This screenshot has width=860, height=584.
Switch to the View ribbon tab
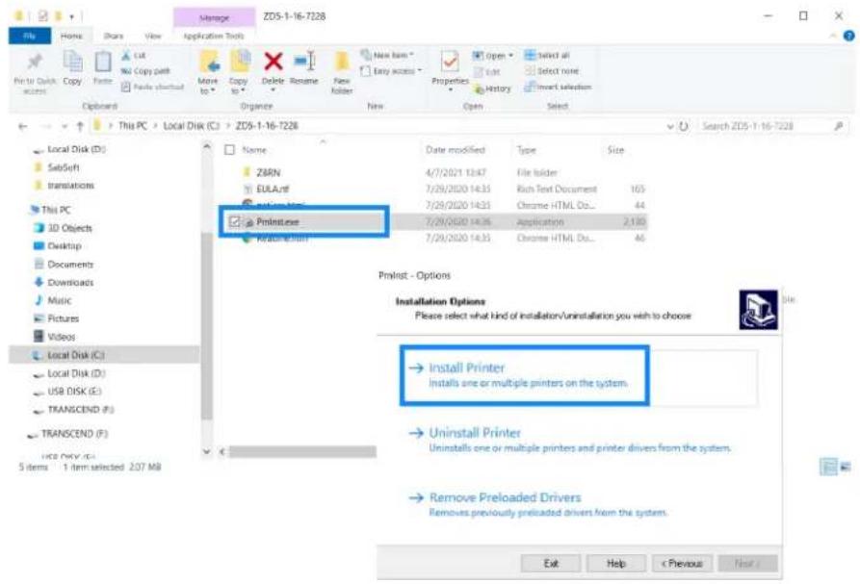coord(153,36)
